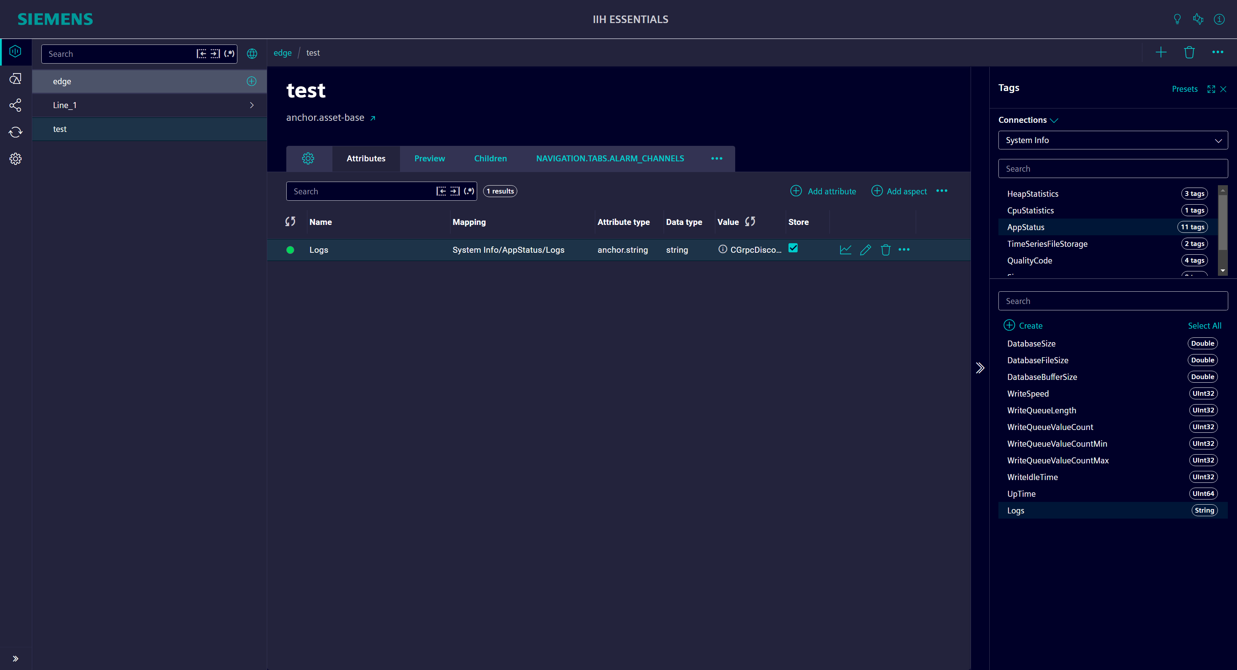Select the WriteSpeed tag

1113,393
